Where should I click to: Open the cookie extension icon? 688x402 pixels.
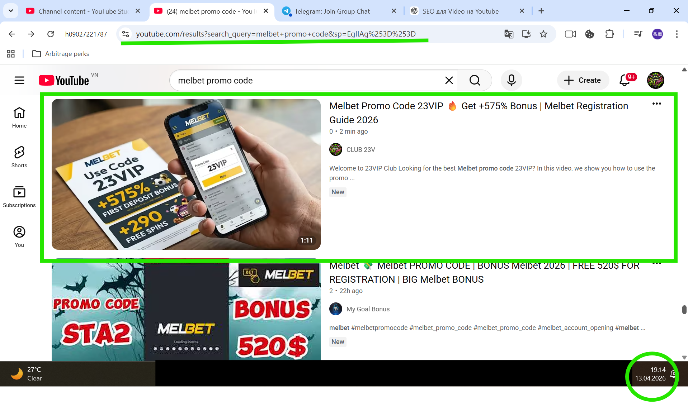[x=590, y=34]
